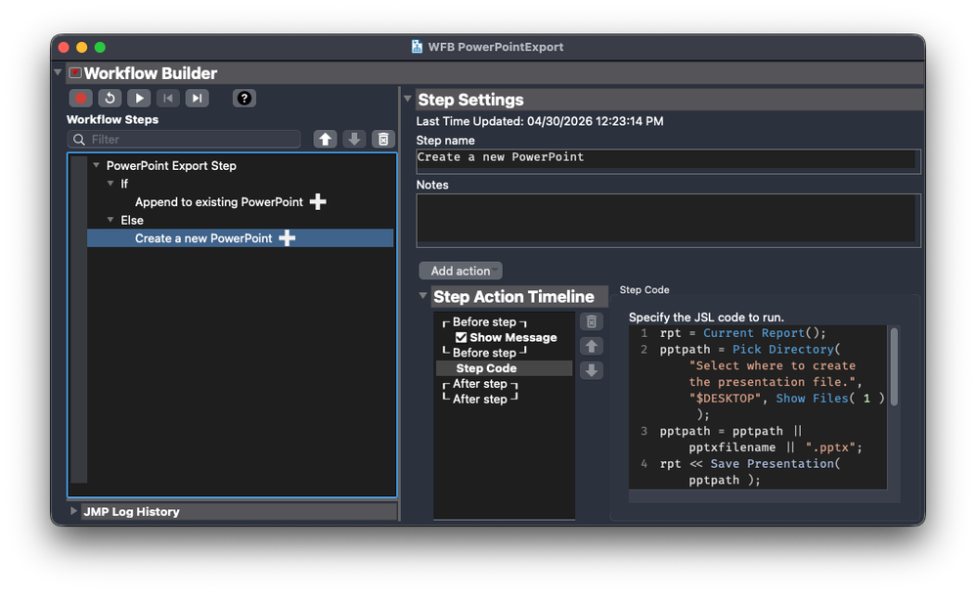Step forward one workflow step

(197, 99)
